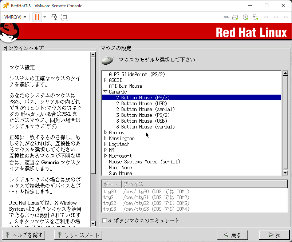
Task: Open the power options dropdown arrow
Action: click(45, 17)
